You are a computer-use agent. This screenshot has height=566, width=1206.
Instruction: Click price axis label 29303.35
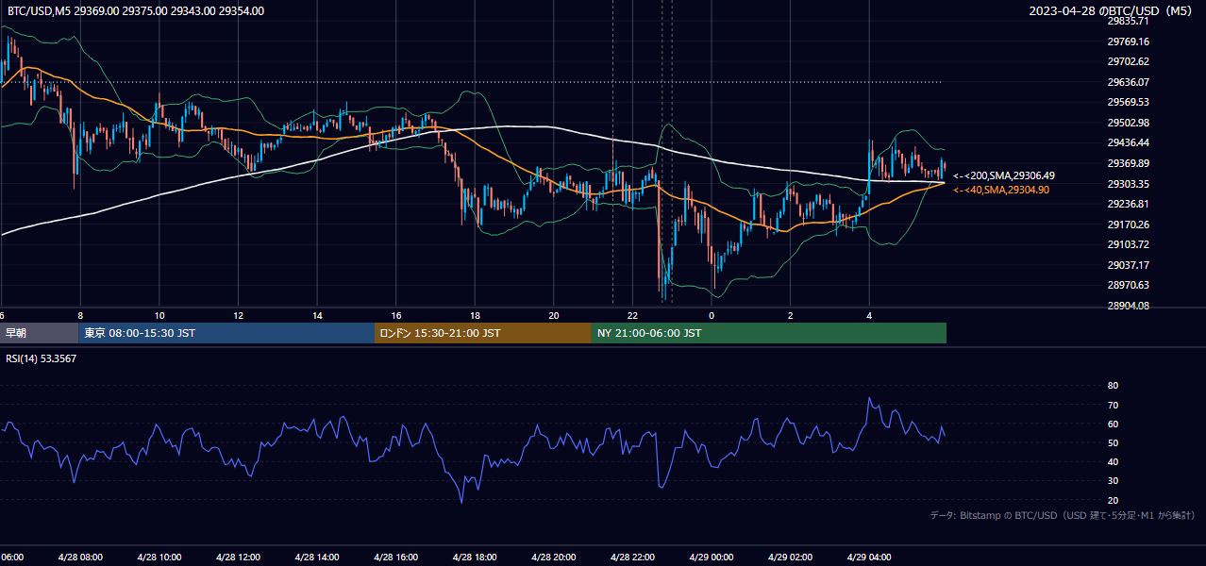coord(1129,183)
